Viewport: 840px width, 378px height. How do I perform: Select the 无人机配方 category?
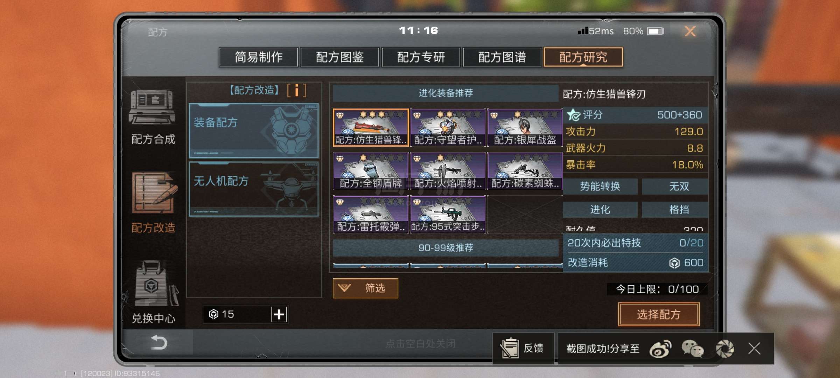click(254, 189)
